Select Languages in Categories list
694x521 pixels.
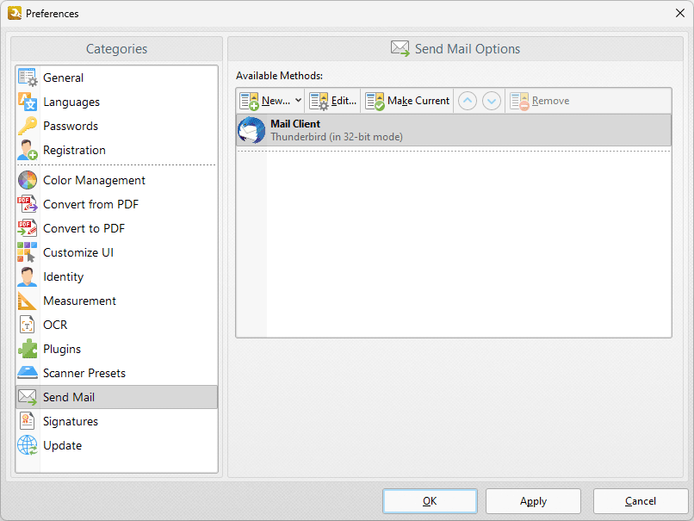click(x=71, y=102)
